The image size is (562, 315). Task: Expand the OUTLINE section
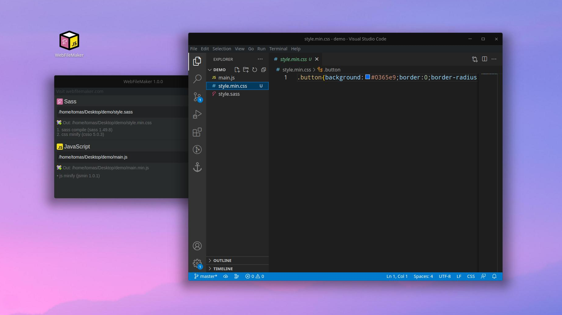(x=237, y=260)
